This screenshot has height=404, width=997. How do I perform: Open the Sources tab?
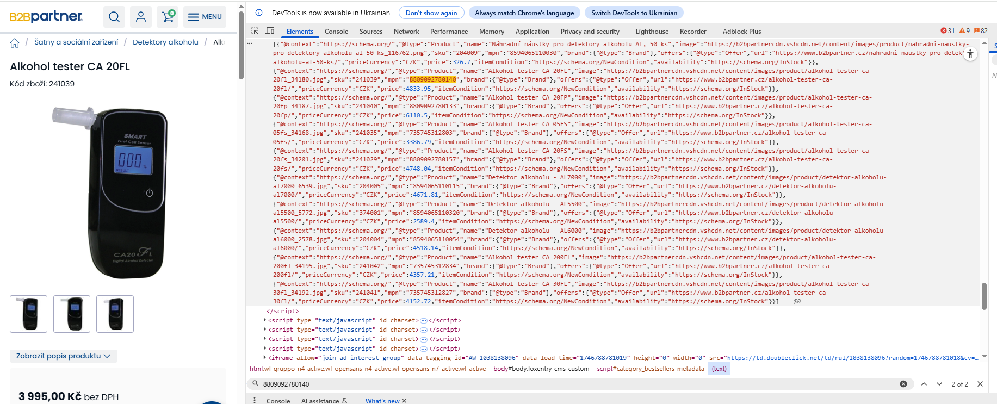[371, 32]
